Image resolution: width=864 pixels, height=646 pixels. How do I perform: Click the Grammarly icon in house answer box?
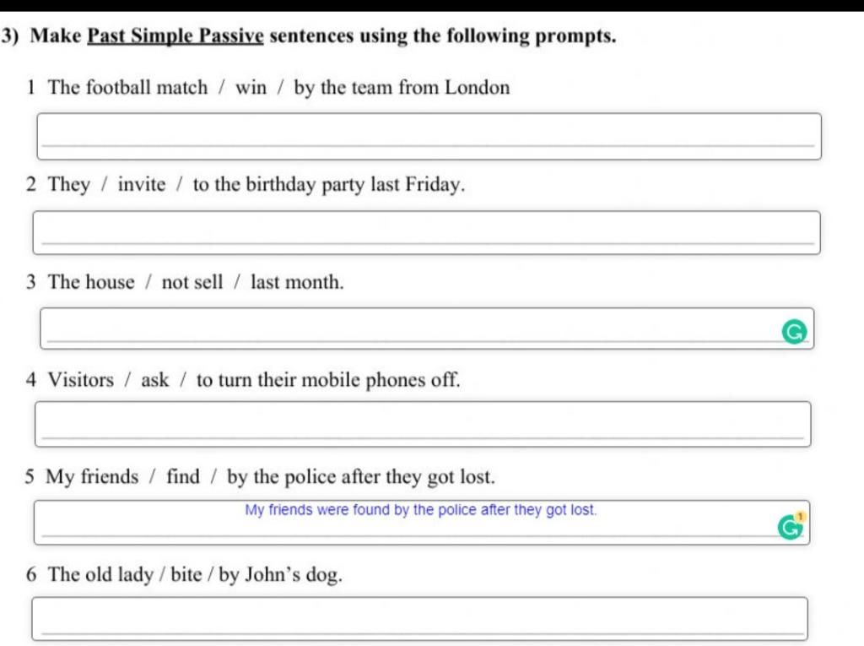click(794, 332)
